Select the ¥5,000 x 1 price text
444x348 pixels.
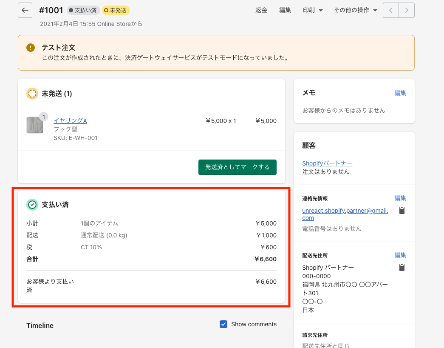[221, 121]
